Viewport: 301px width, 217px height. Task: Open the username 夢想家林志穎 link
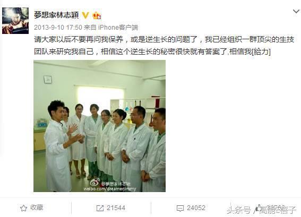56,15
